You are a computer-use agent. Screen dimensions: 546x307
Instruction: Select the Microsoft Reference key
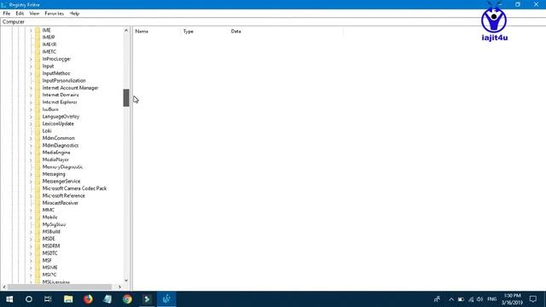pos(64,195)
